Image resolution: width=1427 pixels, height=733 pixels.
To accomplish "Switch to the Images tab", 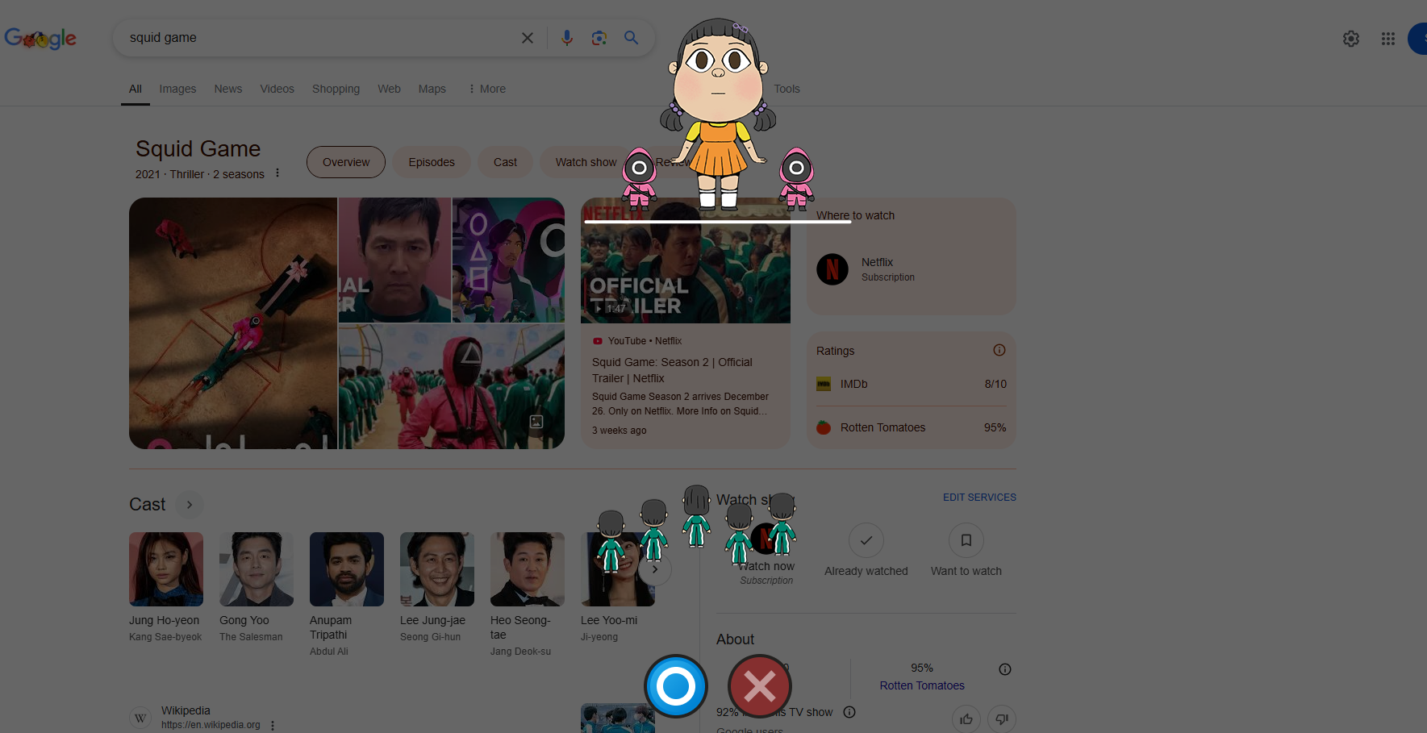I will pos(177,89).
